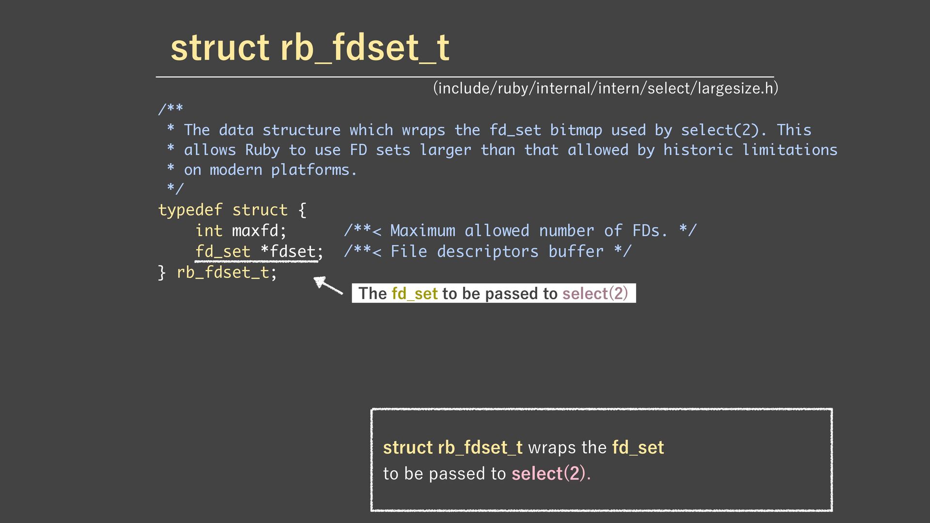This screenshot has height=523, width=930.
Task: Click bold 'struct rb_fdset_t' in bottom box
Action: (x=452, y=447)
